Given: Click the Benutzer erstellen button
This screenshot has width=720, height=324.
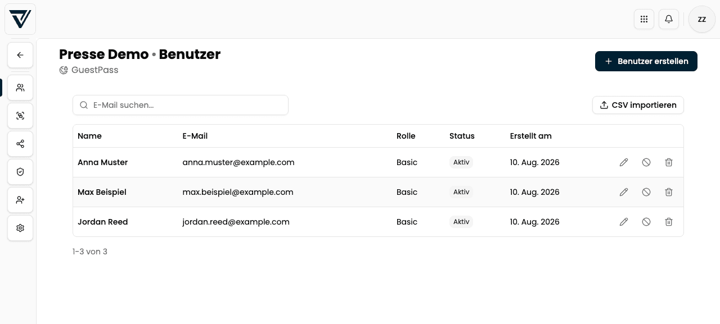Looking at the screenshot, I should pyautogui.click(x=646, y=61).
